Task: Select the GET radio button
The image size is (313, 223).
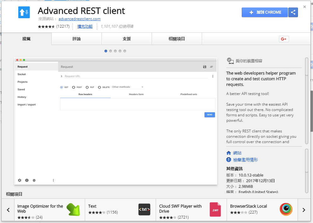Action: [61, 87]
